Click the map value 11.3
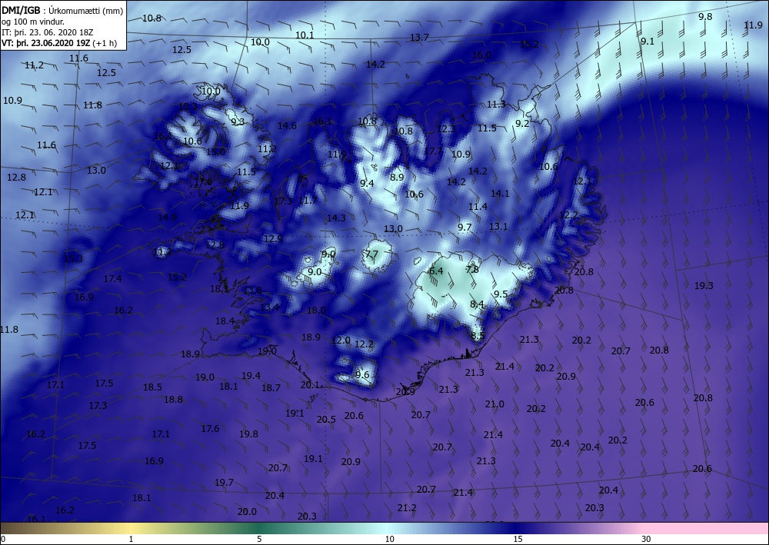 (x=496, y=104)
